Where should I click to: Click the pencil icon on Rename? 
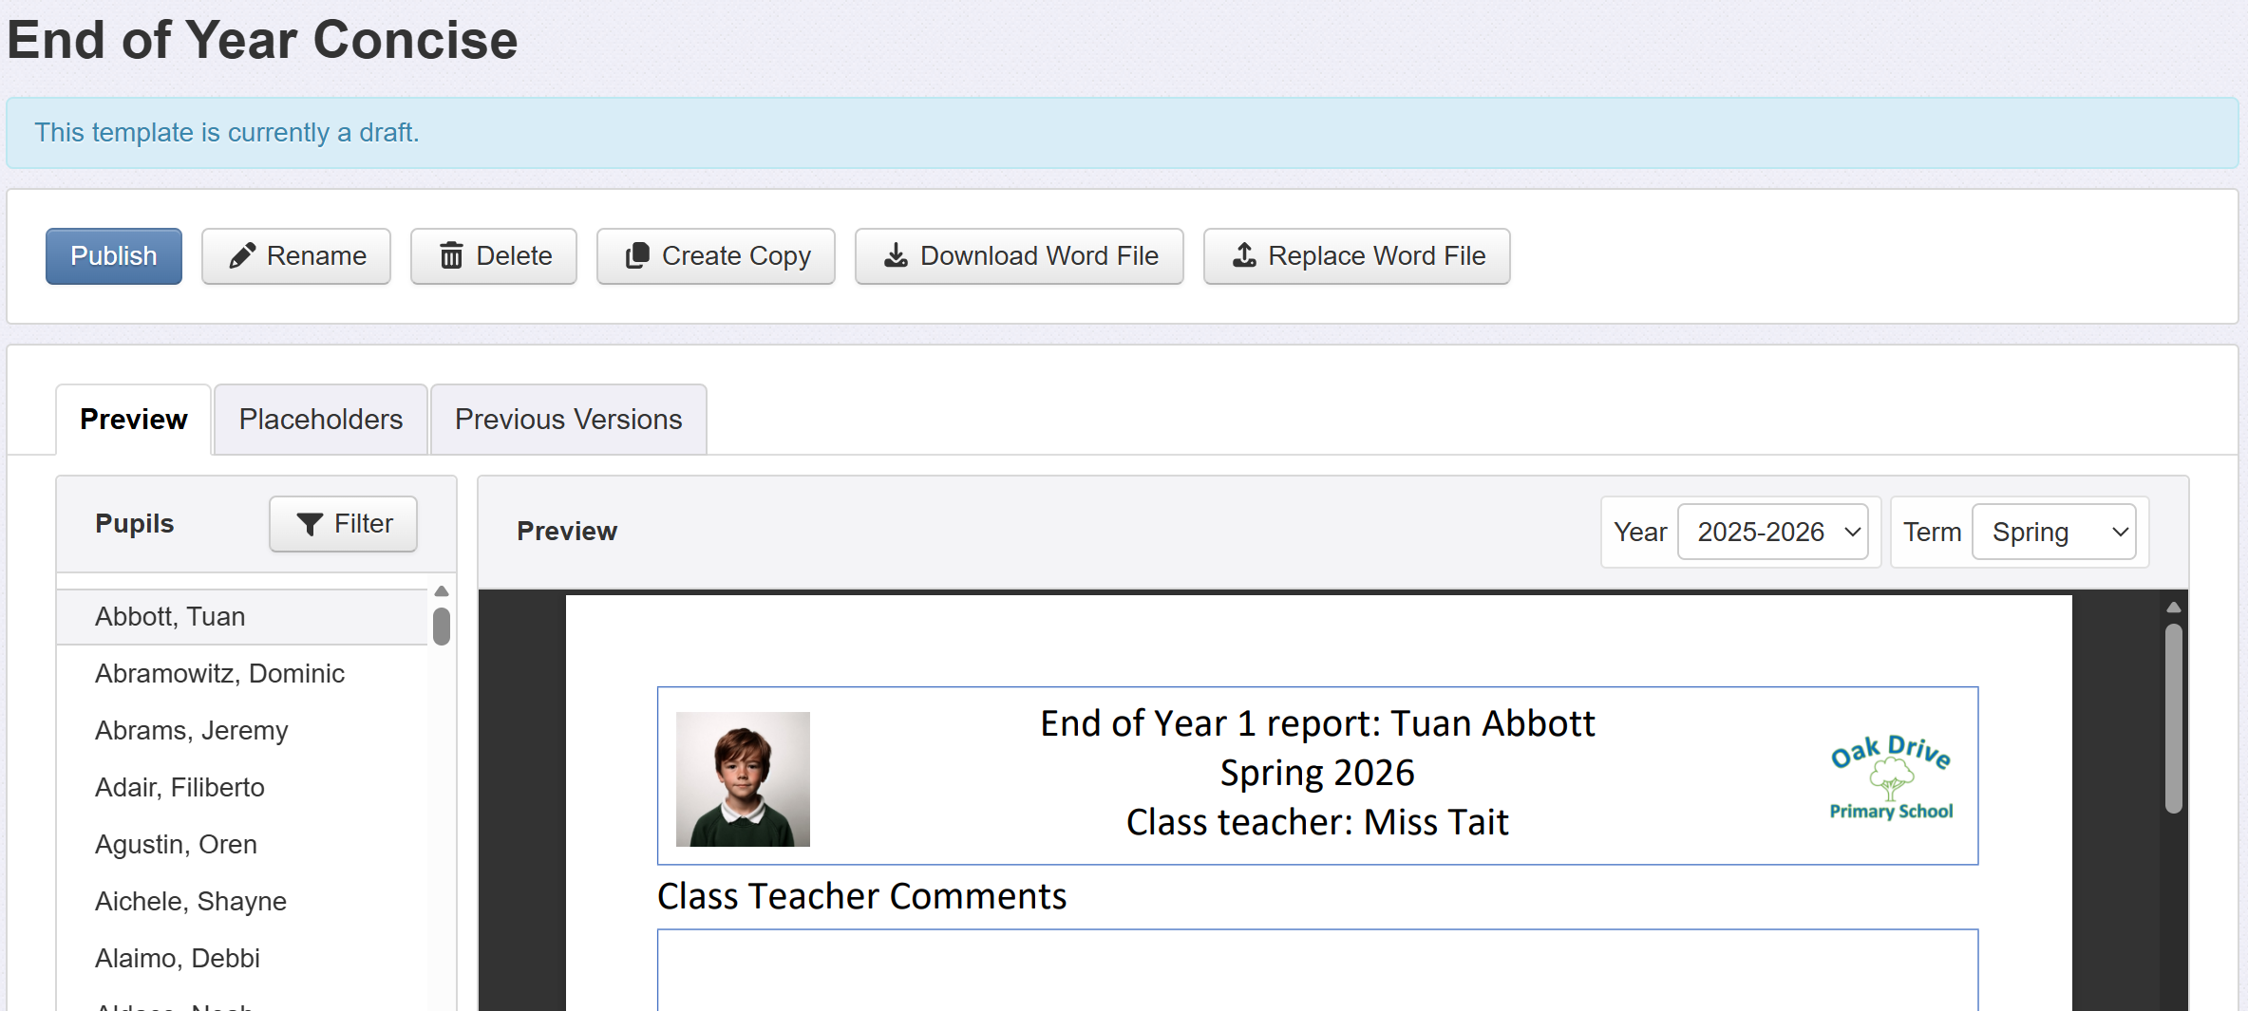pos(242,255)
